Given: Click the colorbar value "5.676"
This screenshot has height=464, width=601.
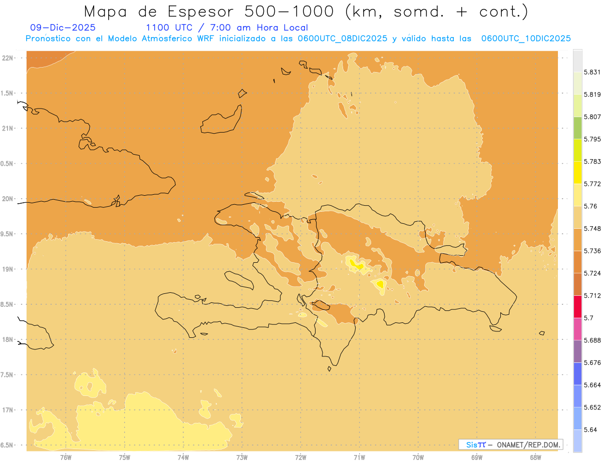Looking at the screenshot, I should (x=592, y=362).
